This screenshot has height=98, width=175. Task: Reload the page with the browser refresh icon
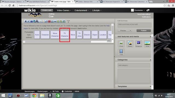click(x=10, y=5)
